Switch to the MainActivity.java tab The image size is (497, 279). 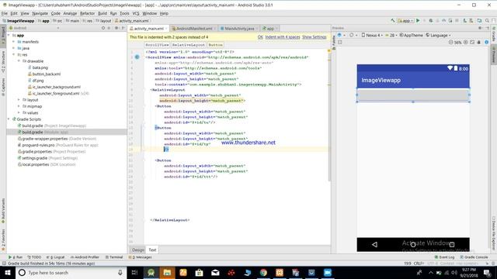pos(238,29)
